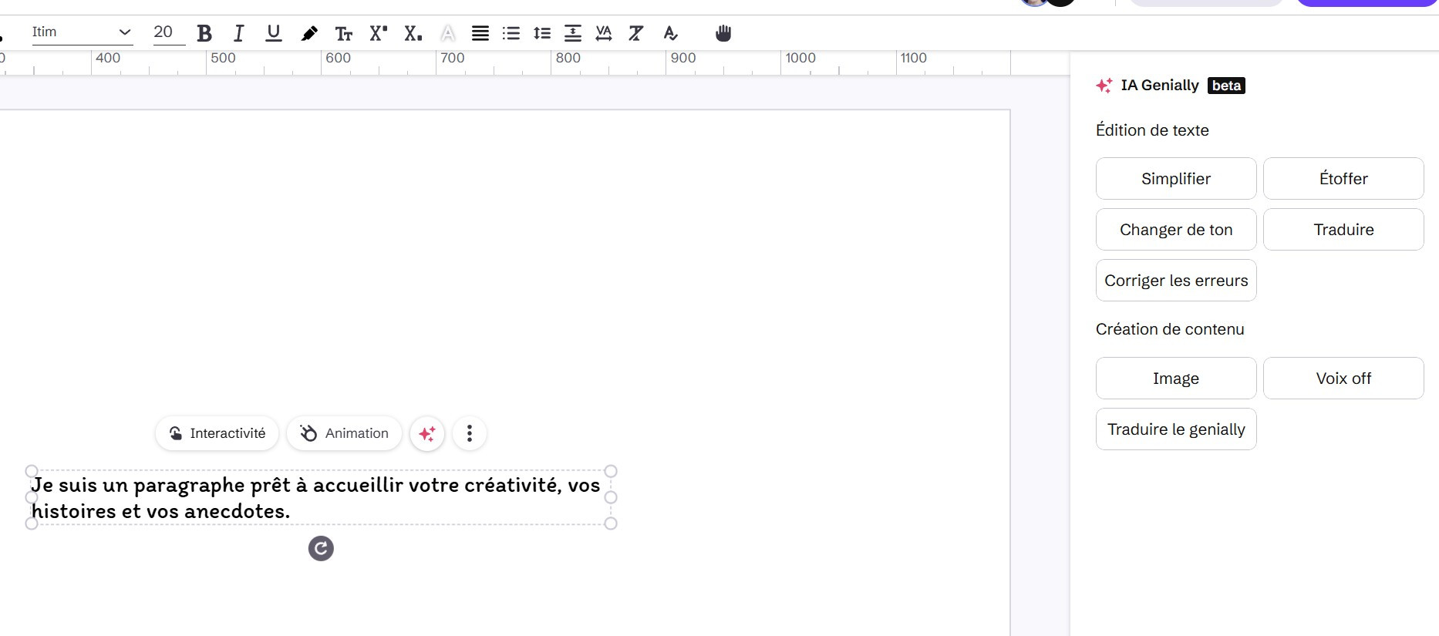Click the text case (Tt) icon
Viewport: 1439px width, 636px height.
click(x=344, y=33)
